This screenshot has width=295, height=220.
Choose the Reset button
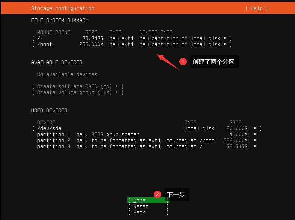coord(148,206)
